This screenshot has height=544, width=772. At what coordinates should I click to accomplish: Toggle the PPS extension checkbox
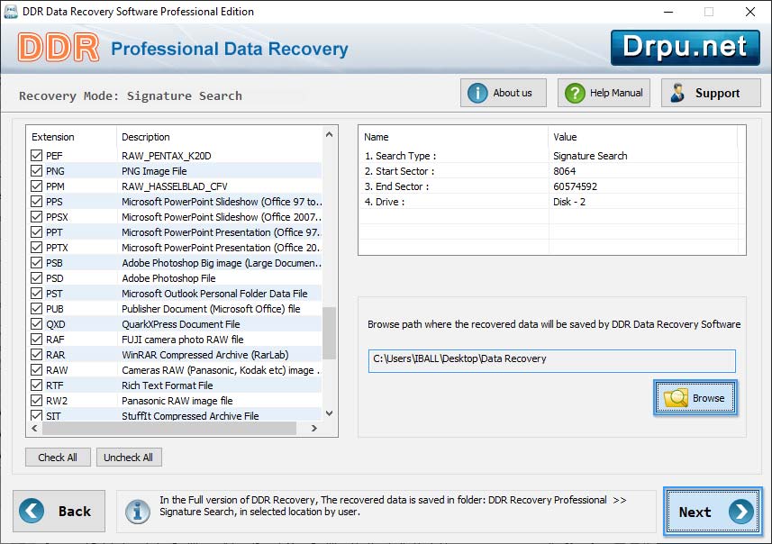[36, 202]
